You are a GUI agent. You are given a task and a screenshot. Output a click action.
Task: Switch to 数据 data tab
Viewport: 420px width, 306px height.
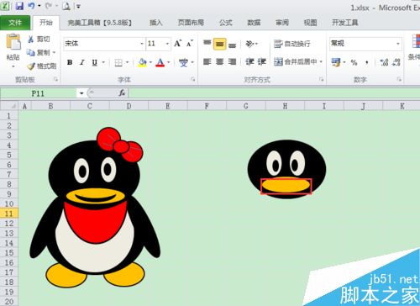click(254, 23)
